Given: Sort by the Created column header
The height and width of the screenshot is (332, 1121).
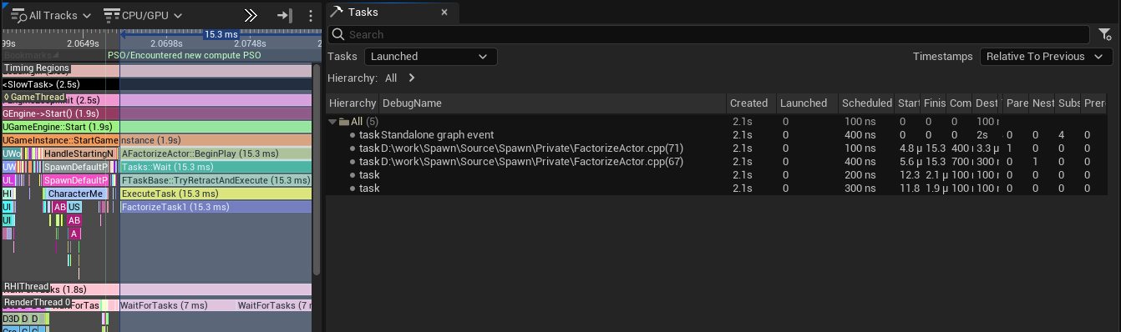Looking at the screenshot, I should click(x=751, y=103).
